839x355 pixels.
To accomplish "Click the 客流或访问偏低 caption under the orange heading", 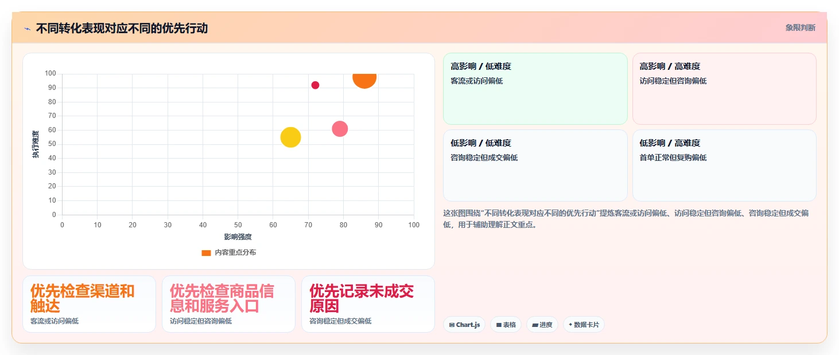I will [55, 321].
